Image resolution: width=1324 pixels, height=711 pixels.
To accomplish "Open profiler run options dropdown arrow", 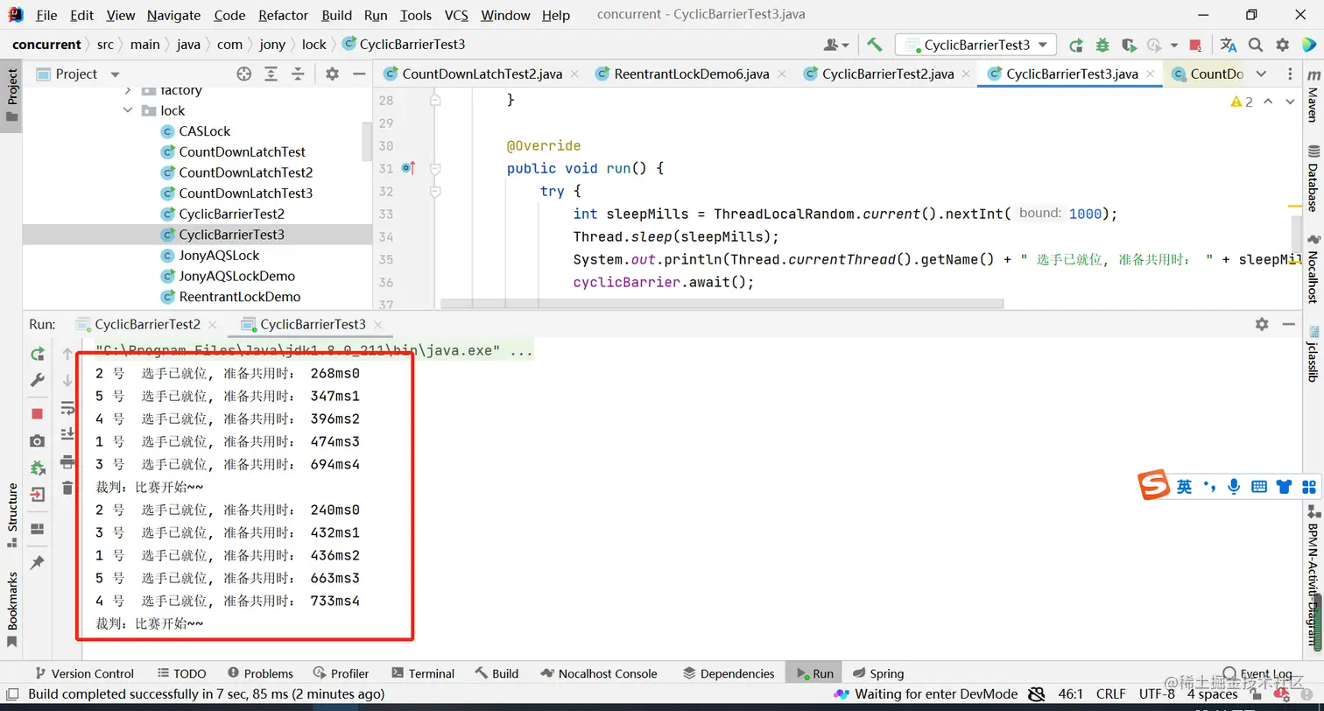I will pyautogui.click(x=1174, y=45).
